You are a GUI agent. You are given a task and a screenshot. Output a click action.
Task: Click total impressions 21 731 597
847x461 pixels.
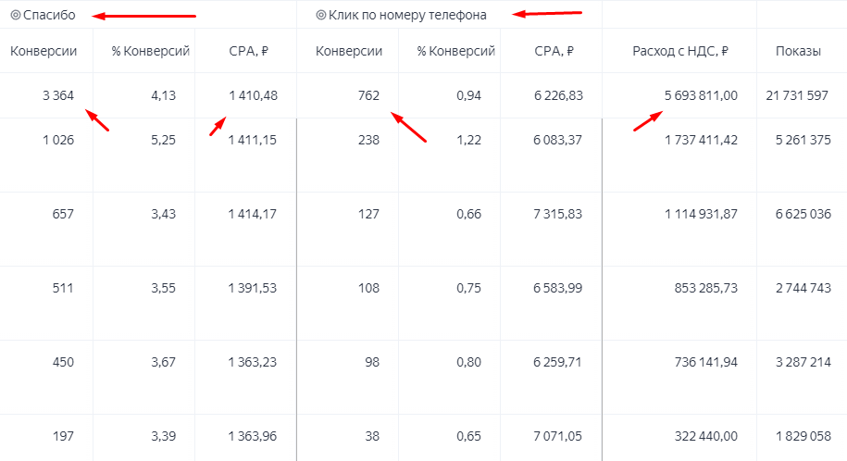coord(797,95)
